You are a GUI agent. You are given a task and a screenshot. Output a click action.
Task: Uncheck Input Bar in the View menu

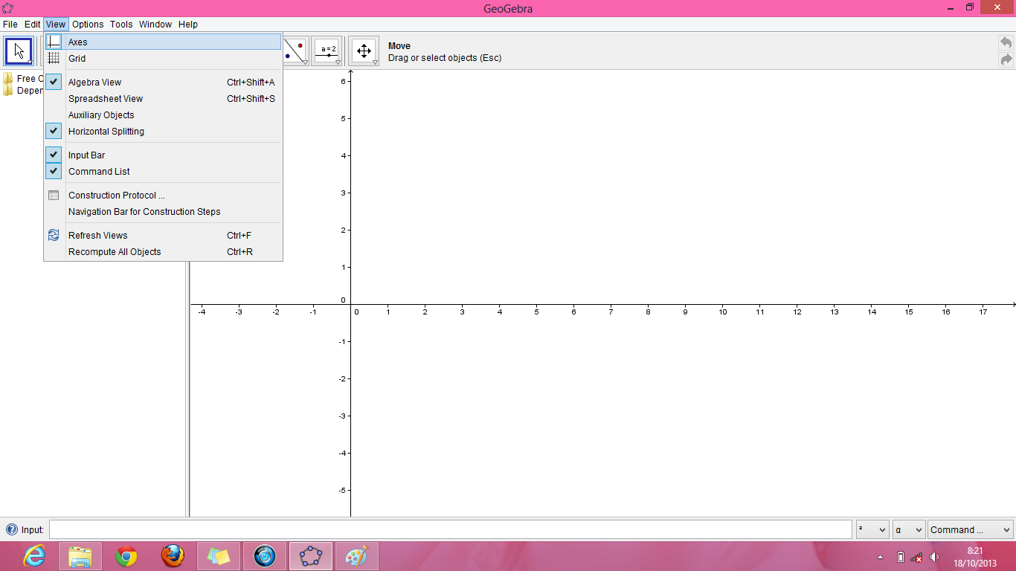coord(163,155)
